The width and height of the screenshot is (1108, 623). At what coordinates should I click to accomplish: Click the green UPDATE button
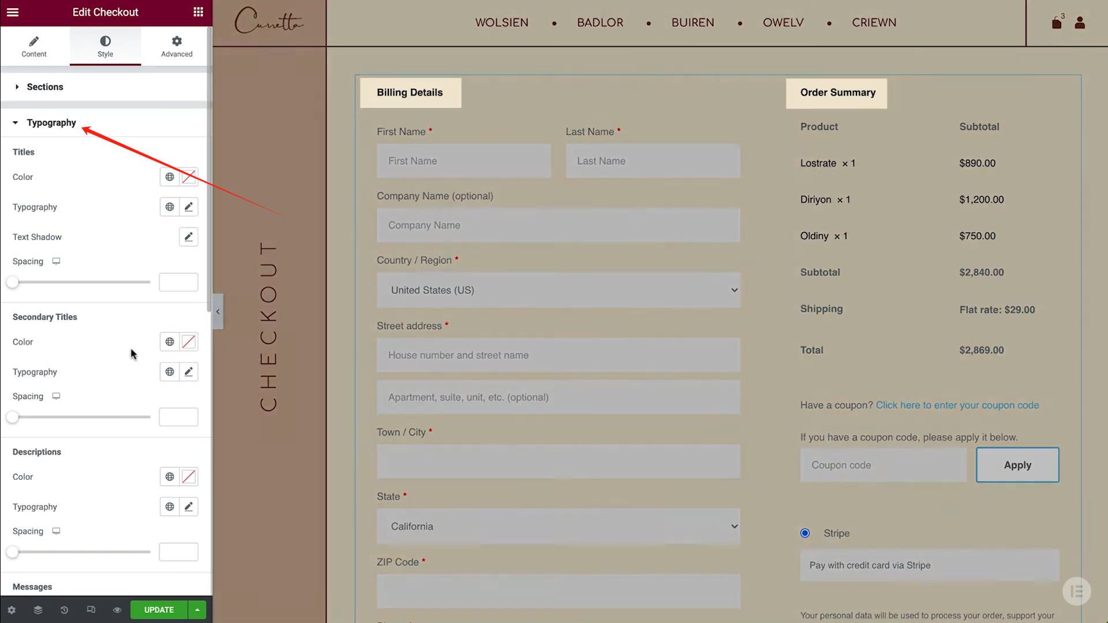pyautogui.click(x=159, y=610)
